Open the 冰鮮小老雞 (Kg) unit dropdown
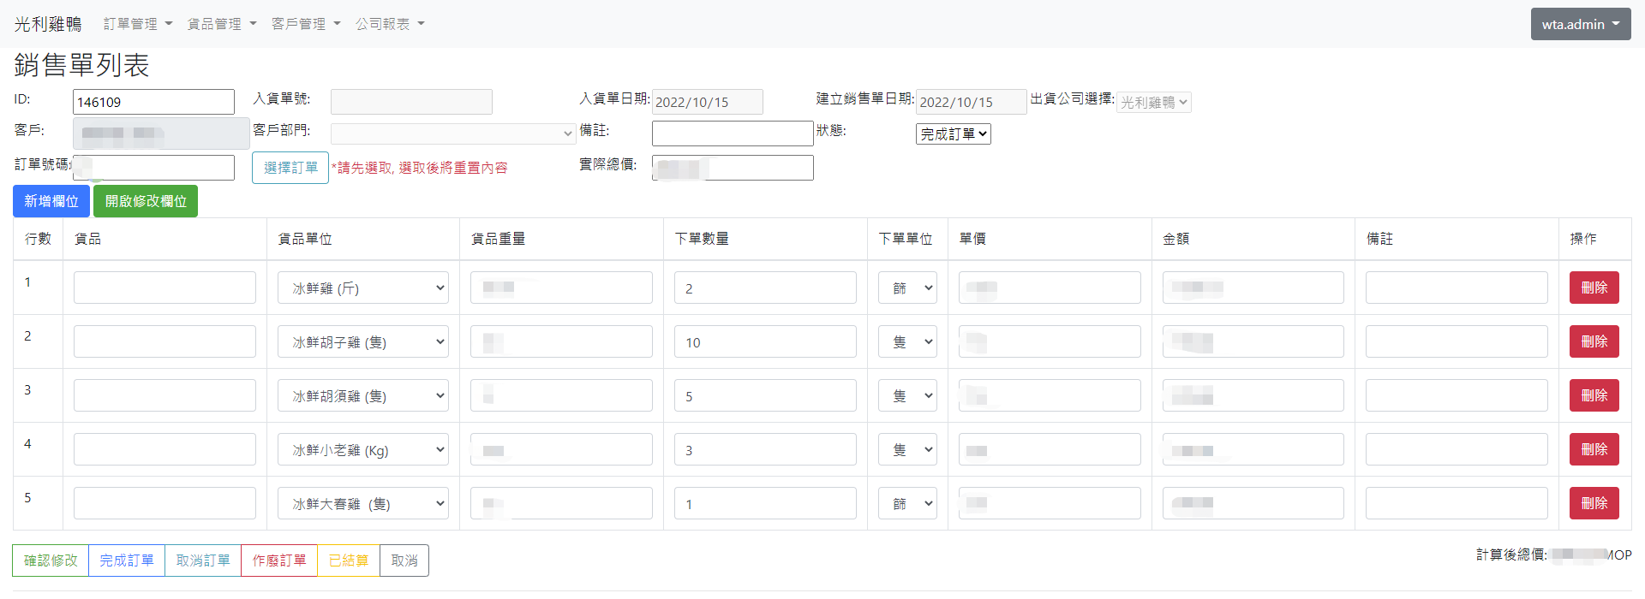The width and height of the screenshot is (1645, 599). (x=363, y=449)
